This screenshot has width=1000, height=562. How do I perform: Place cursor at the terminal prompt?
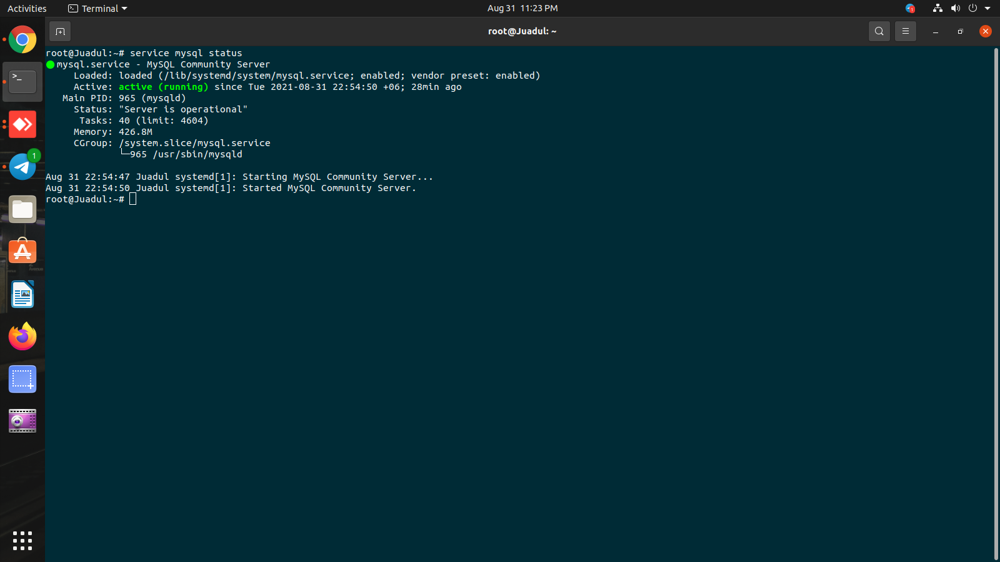[x=132, y=199]
